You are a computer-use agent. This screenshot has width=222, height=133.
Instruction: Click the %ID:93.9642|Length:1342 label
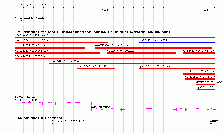69,121
